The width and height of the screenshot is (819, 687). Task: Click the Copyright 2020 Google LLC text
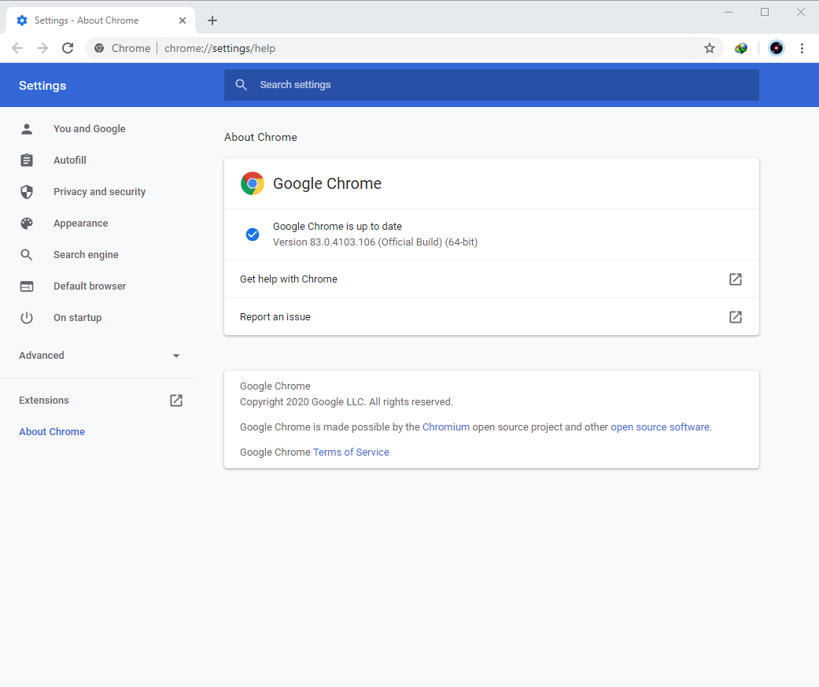click(x=346, y=402)
